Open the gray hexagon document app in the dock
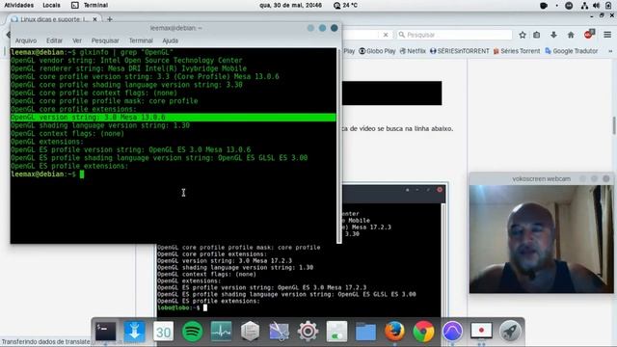The height and width of the screenshot is (347, 617). click(x=250, y=332)
